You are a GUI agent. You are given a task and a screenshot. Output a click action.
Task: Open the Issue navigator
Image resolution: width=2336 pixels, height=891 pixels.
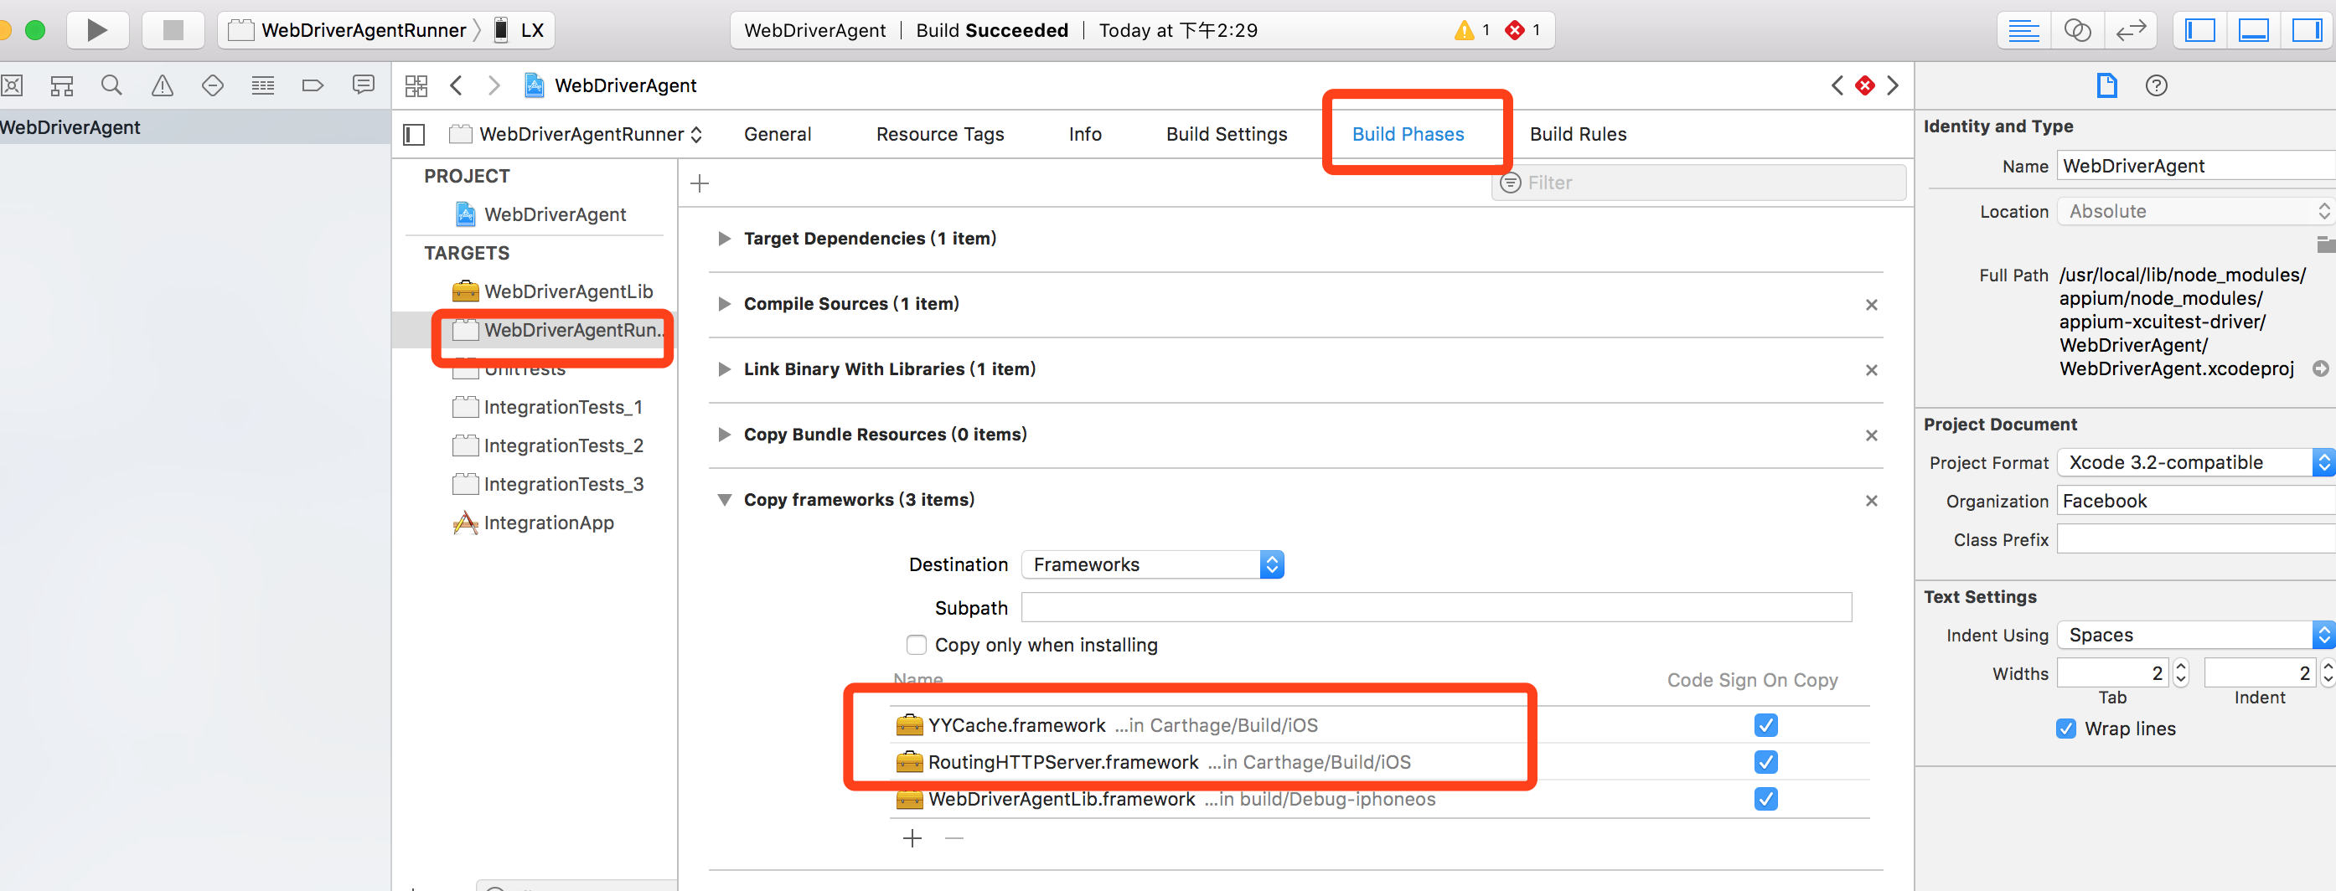coord(163,85)
